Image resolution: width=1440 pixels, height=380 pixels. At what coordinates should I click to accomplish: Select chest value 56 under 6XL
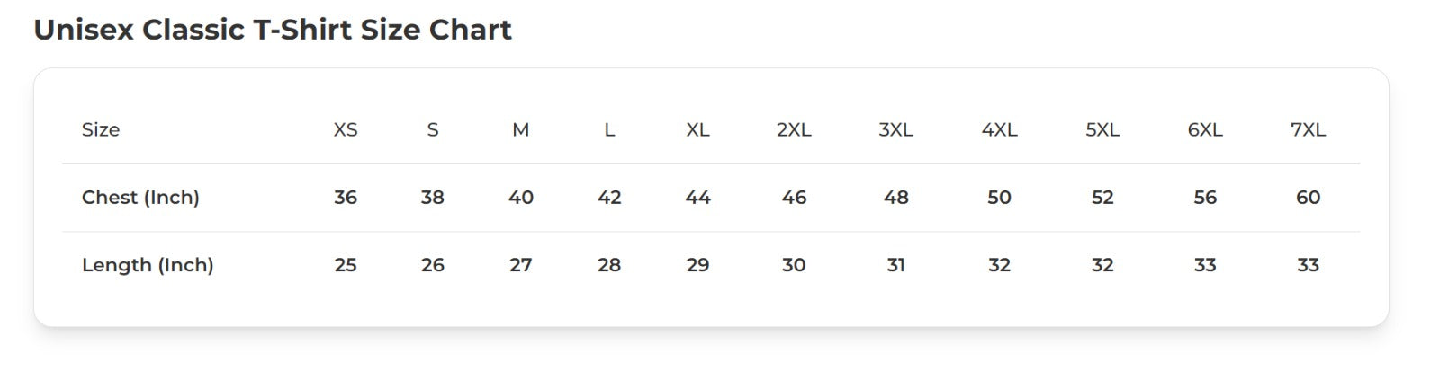point(1205,197)
